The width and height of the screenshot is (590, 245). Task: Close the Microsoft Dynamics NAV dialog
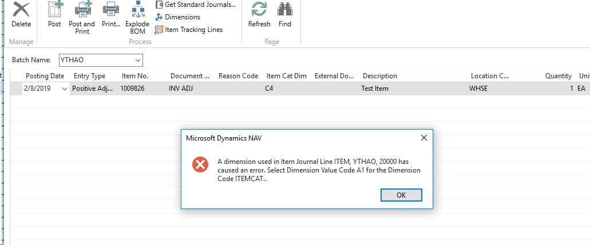point(423,138)
